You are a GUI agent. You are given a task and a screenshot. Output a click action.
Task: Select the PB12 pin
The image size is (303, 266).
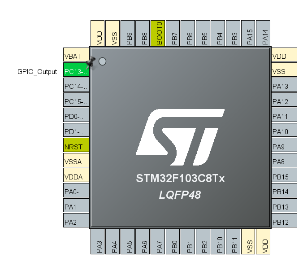click(x=284, y=220)
